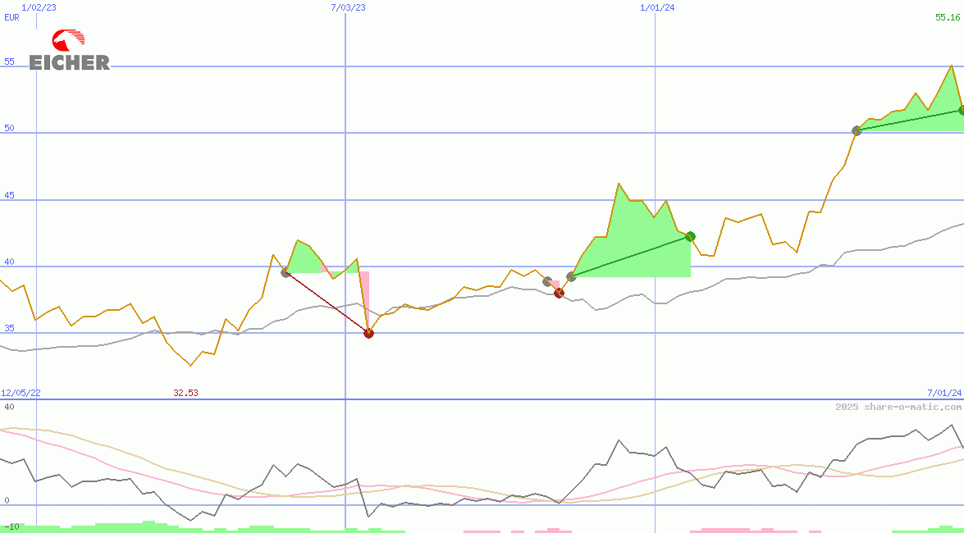Expand details at the 7/03/23 gridline label
Screen dimensions: 964x533
(347, 7)
